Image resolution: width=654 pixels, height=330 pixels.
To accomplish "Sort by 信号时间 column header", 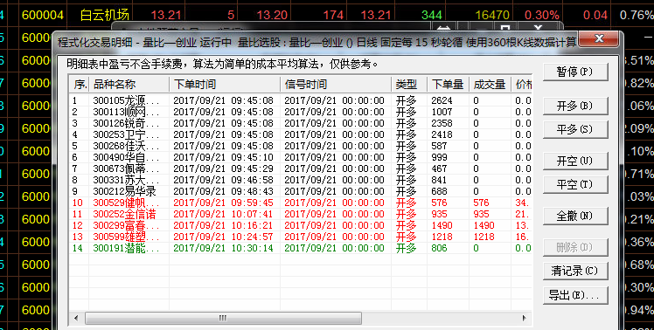I will coord(336,85).
